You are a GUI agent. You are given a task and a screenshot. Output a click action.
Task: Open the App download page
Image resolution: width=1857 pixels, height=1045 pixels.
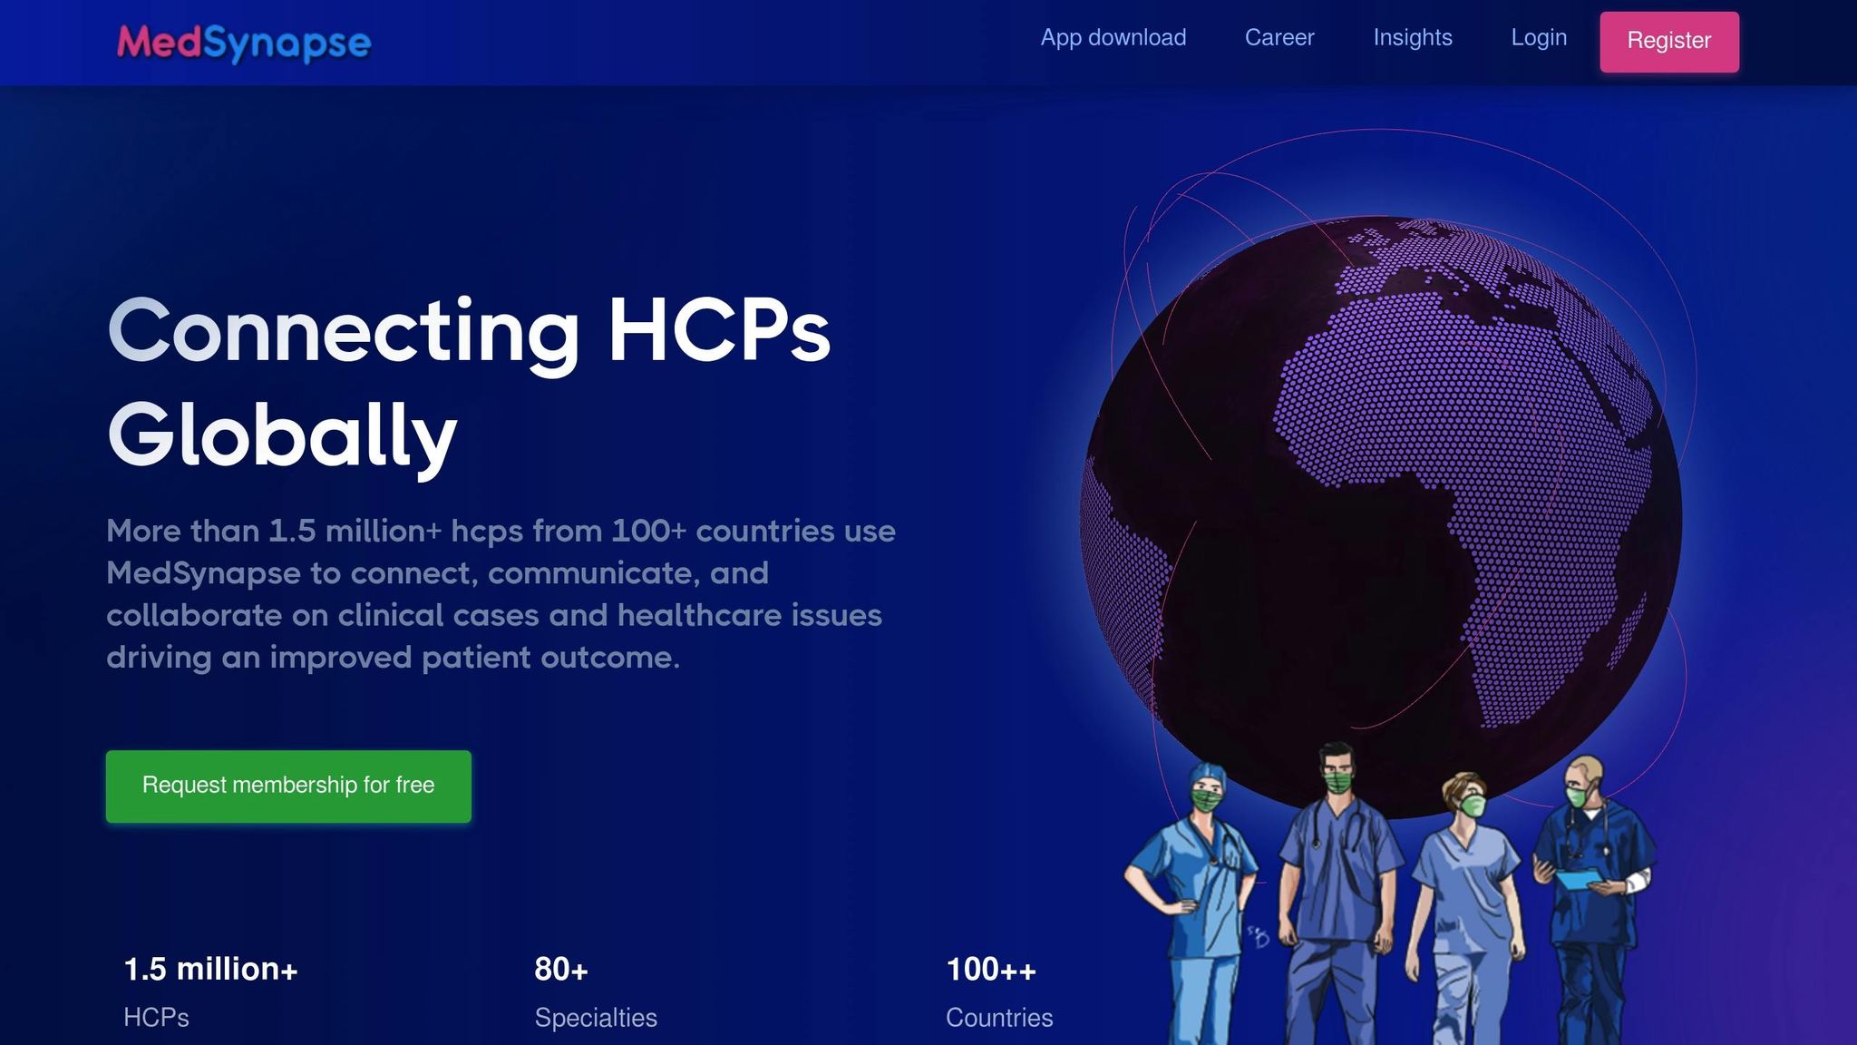(1113, 37)
